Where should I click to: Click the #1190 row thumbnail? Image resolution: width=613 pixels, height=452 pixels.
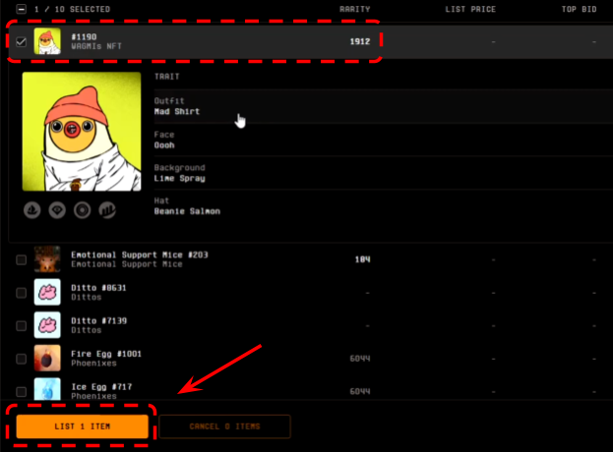47,41
